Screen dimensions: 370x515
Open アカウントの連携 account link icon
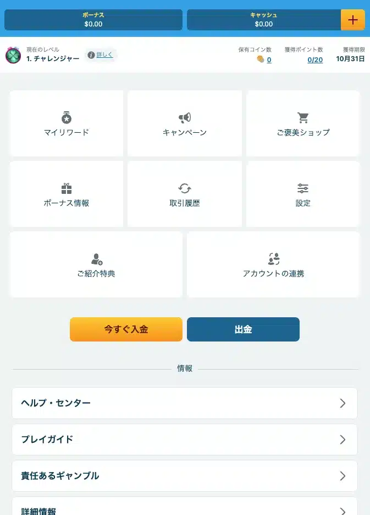click(x=274, y=259)
